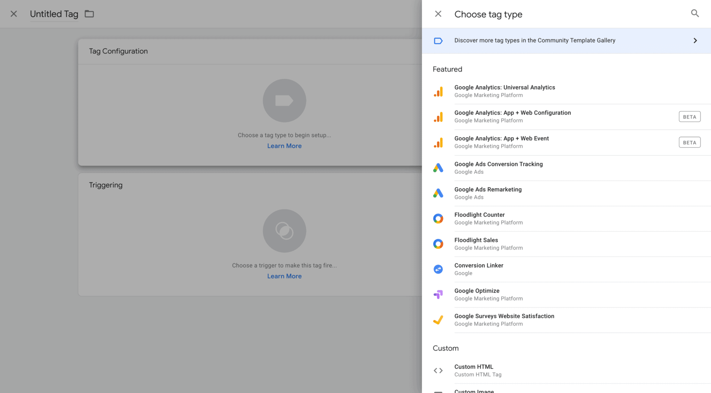Expand the Community Template Gallery row chevron
Screen dimensions: 711x393
pos(695,41)
